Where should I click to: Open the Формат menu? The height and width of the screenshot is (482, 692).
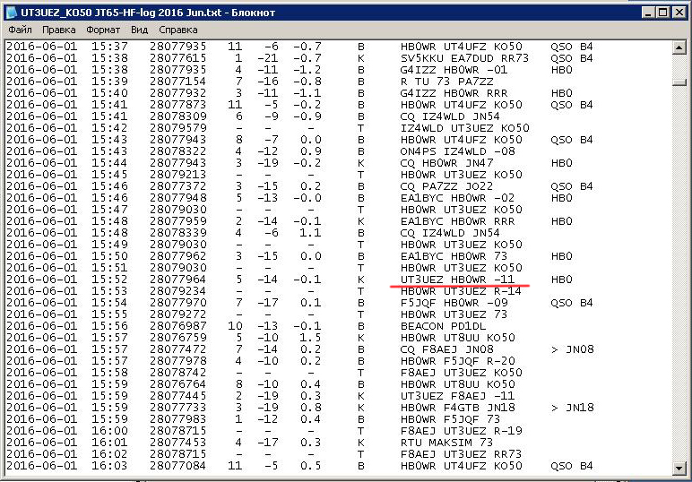pyautogui.click(x=104, y=30)
